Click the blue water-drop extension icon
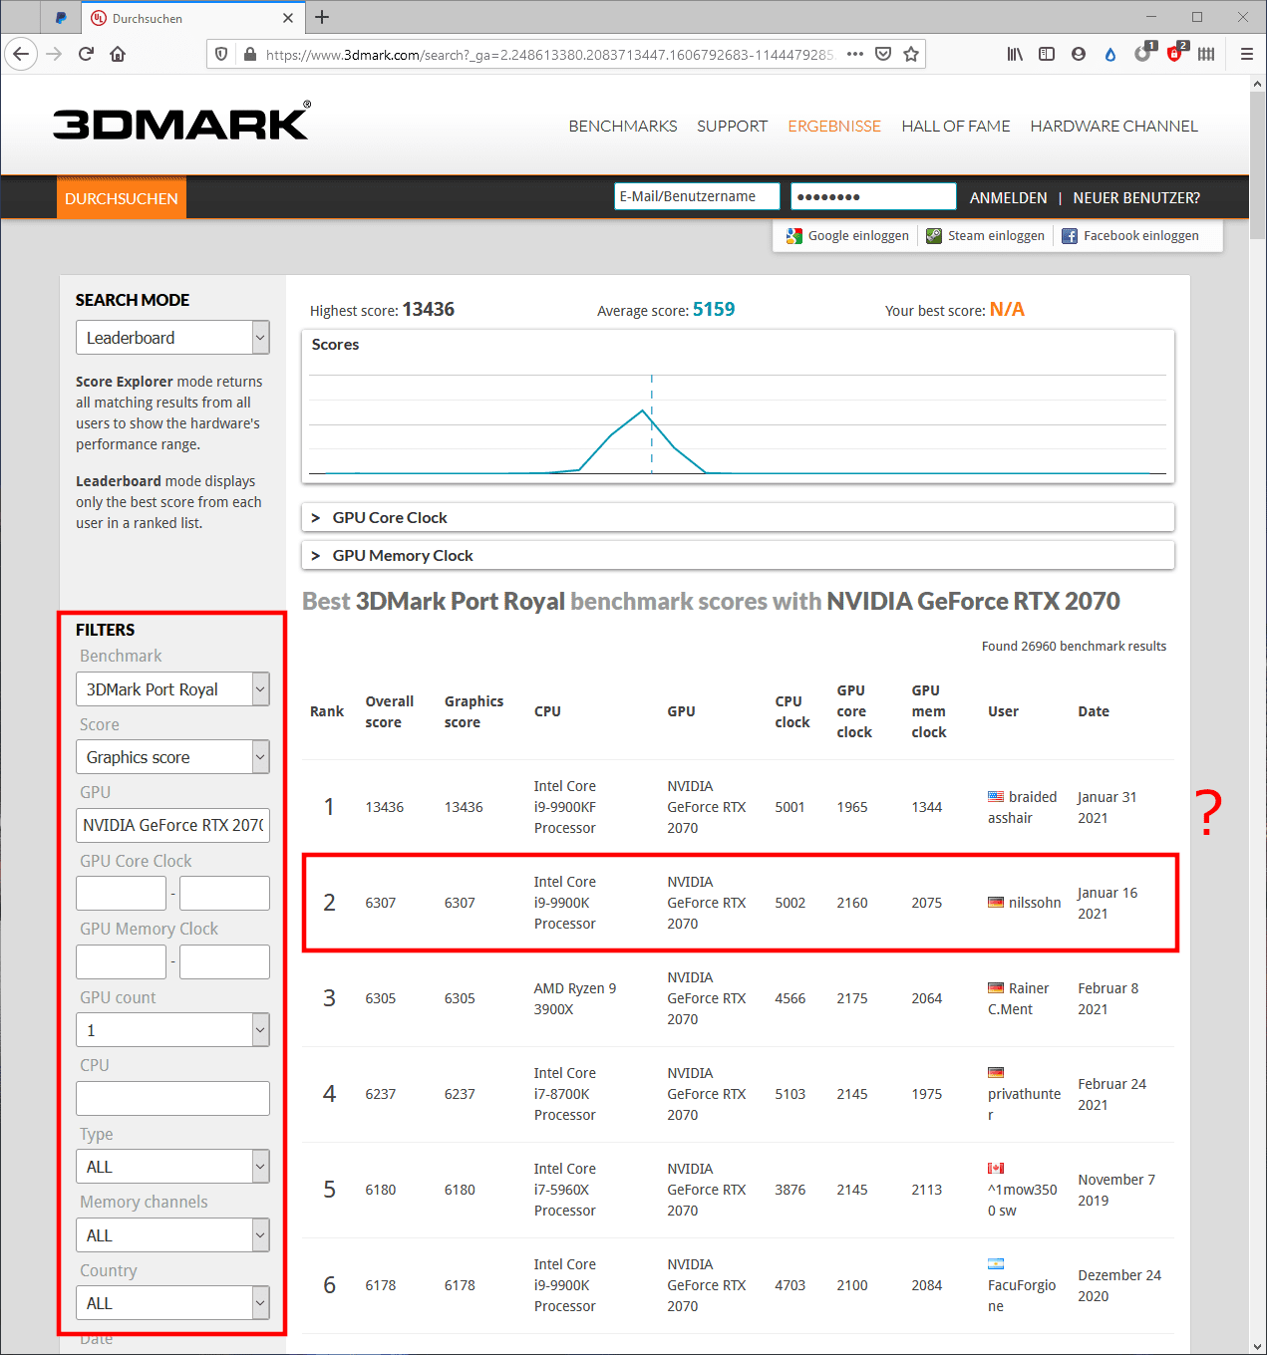This screenshot has height=1355, width=1267. coord(1110,54)
